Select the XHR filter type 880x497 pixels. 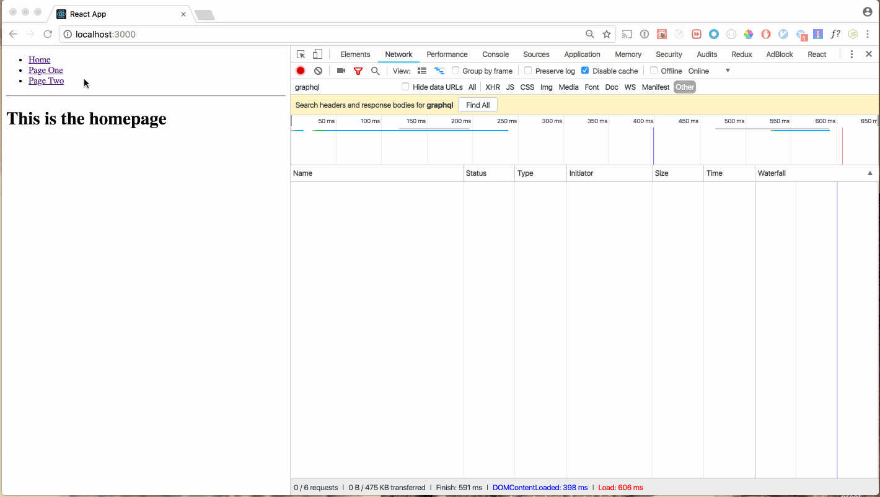click(x=493, y=87)
